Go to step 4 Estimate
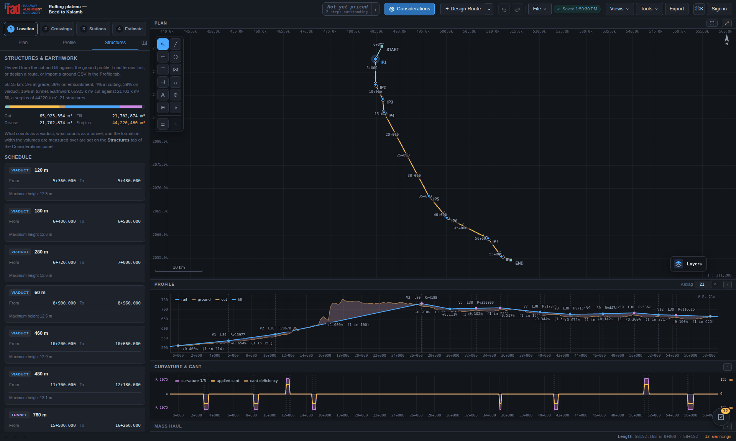This screenshot has width=736, height=441. click(129, 29)
